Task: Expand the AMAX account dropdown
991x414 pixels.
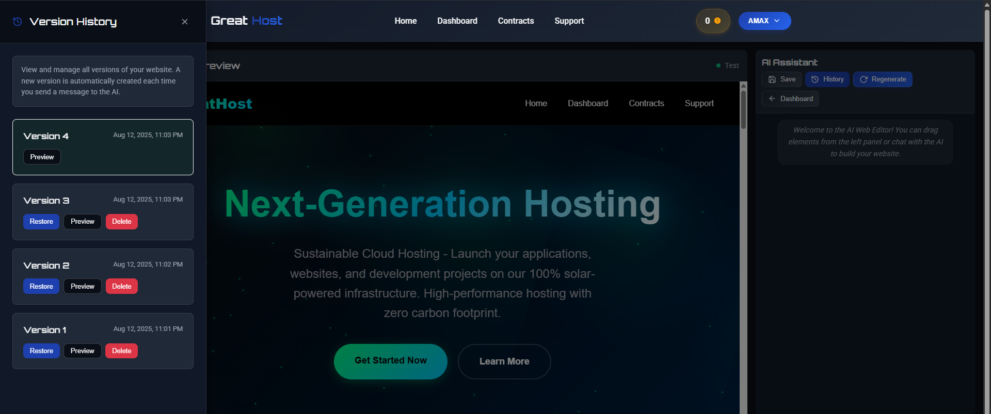Action: click(764, 21)
